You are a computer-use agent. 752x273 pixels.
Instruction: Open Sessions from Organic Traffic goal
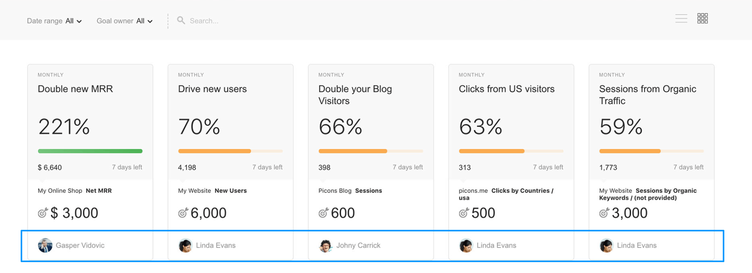[x=647, y=95]
